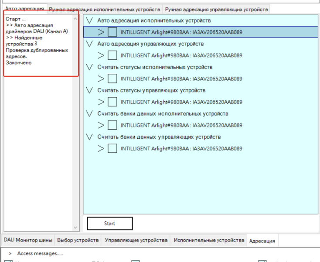320x262 pixels.
Task: Expand the Access messages section
Action: [10, 253]
